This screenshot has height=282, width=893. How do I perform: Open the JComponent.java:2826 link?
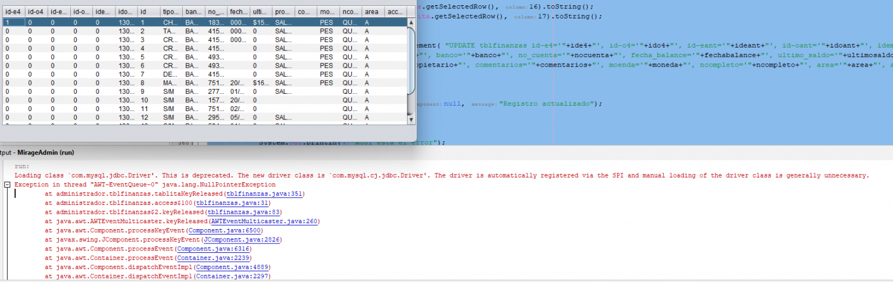point(242,239)
